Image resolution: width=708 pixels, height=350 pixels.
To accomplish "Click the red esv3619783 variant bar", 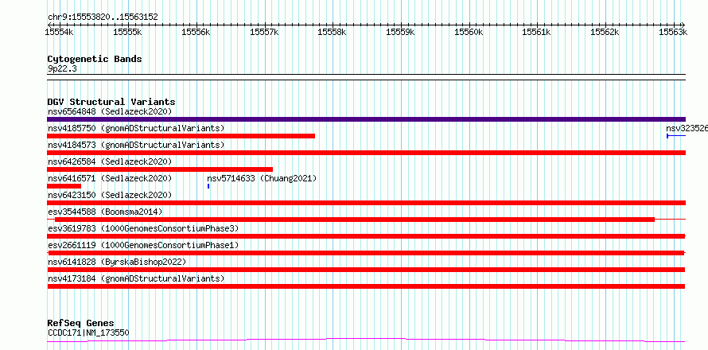I will [x=366, y=236].
